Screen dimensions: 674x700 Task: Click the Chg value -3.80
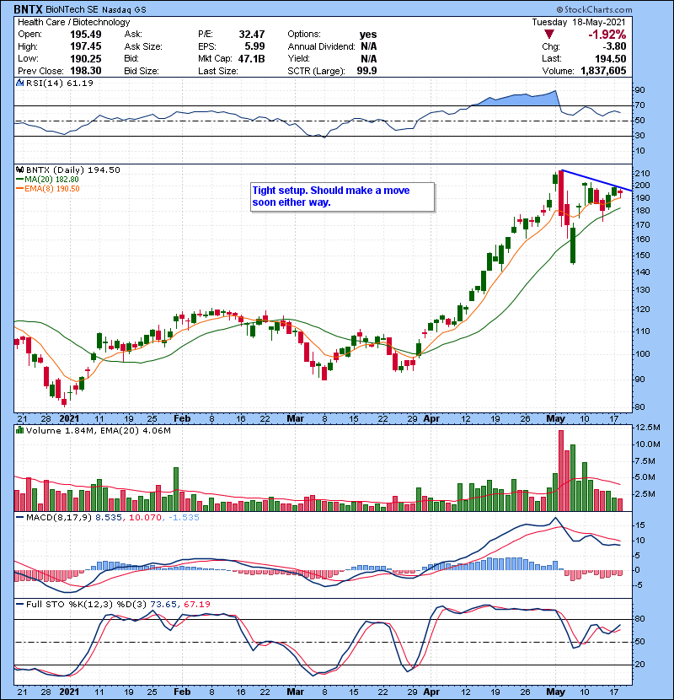(x=614, y=46)
